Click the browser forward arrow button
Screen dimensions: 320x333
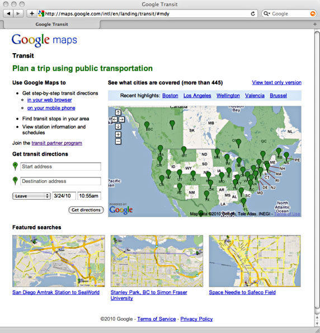pyautogui.click(x=18, y=14)
